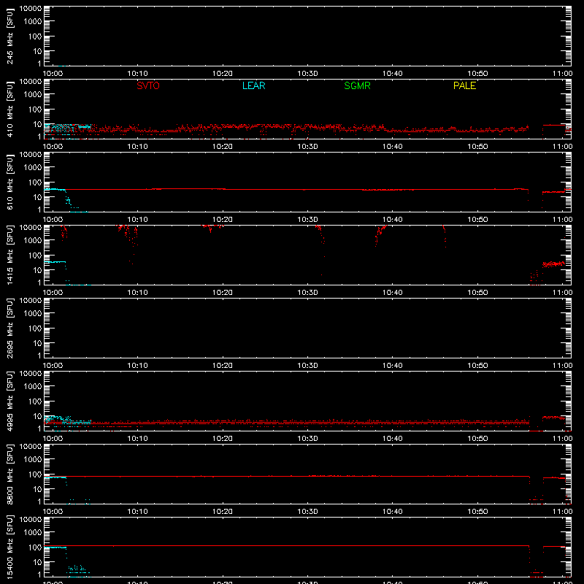Screen dimensions: 584x584
Task: Click the green SGMR station legend label
Action: pos(357,85)
